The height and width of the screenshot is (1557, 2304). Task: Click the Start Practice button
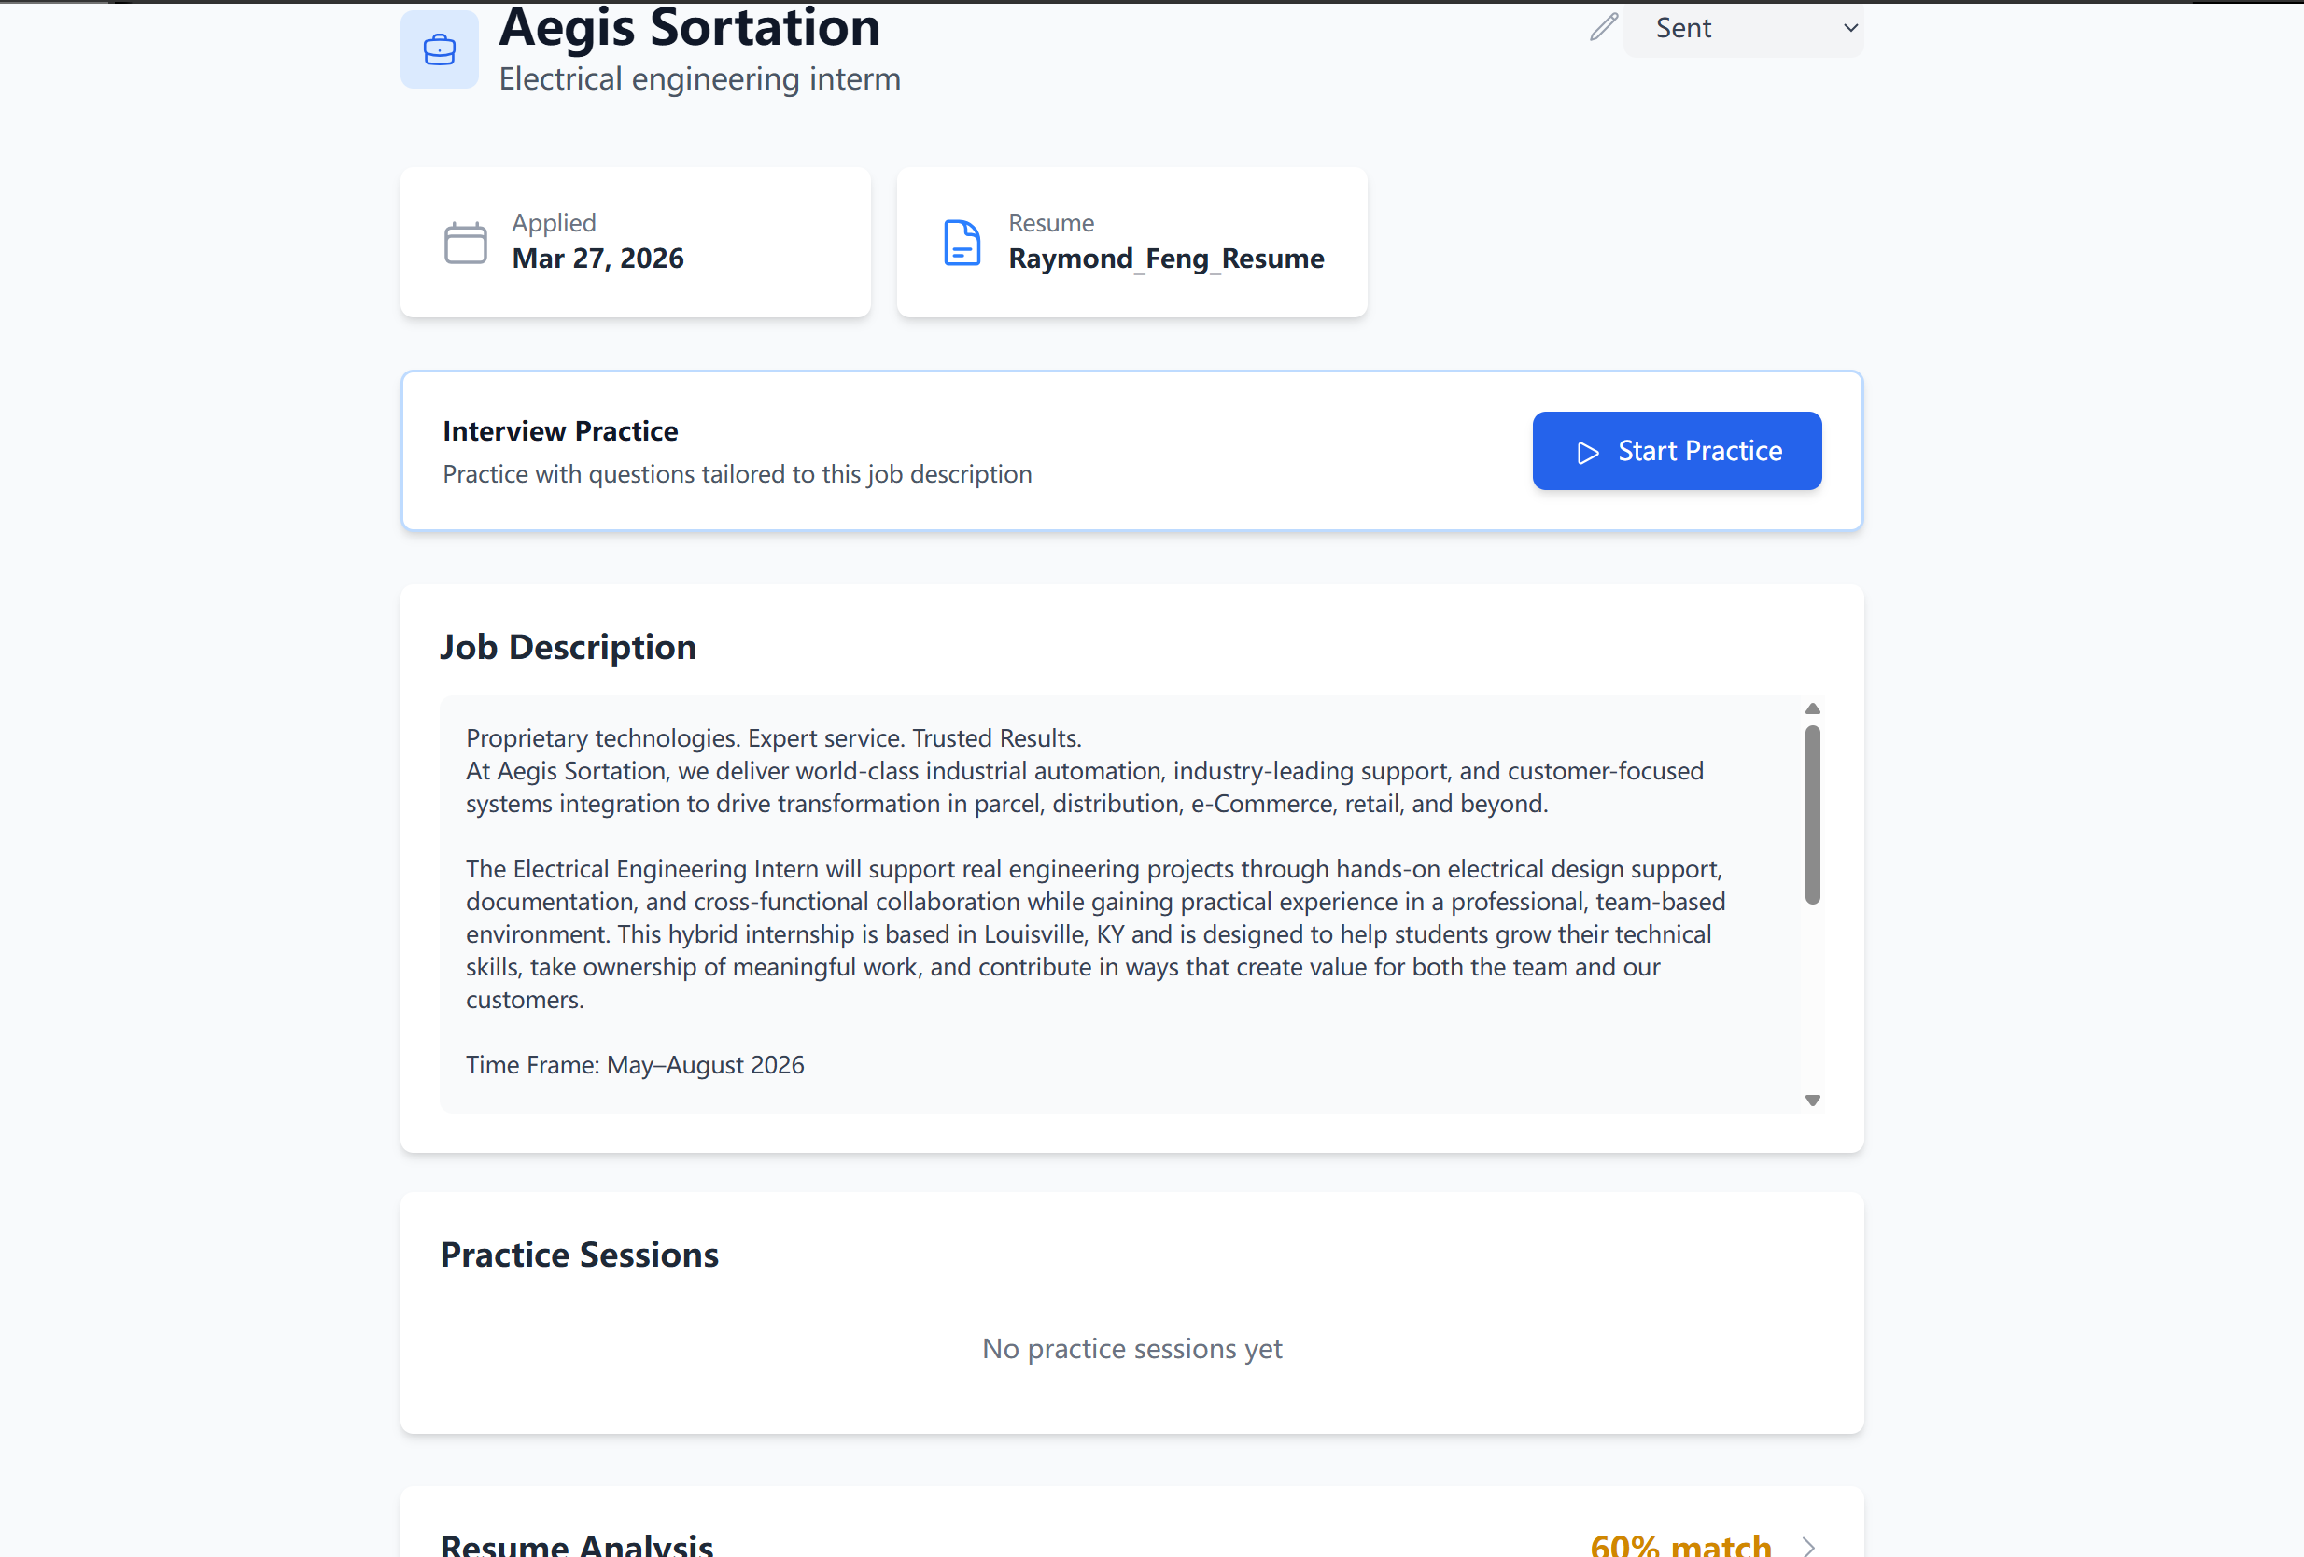(x=1677, y=451)
